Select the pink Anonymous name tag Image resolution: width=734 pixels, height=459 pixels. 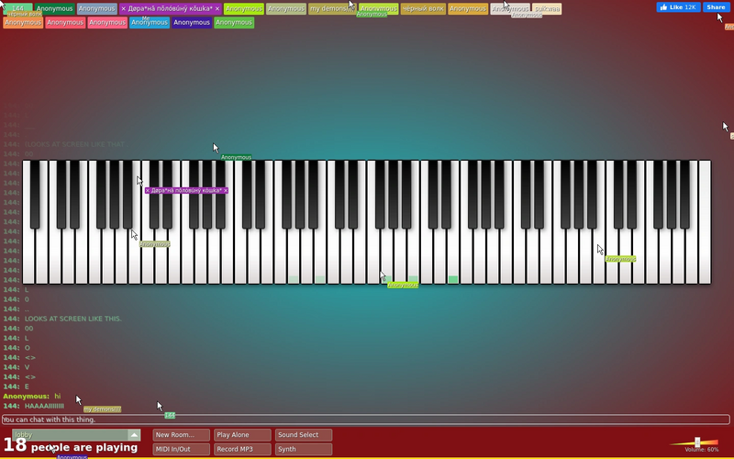tap(107, 22)
